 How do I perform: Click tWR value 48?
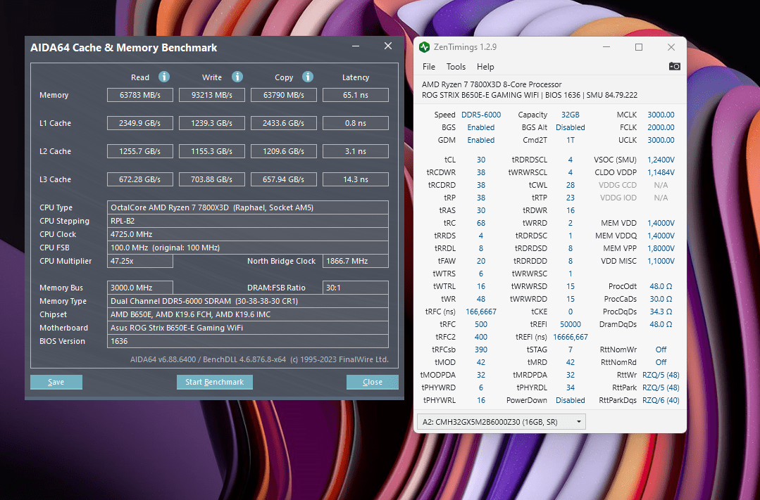481,299
